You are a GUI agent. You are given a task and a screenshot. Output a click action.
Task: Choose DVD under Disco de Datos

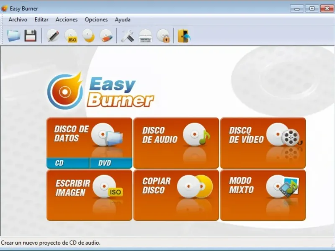pos(111,163)
